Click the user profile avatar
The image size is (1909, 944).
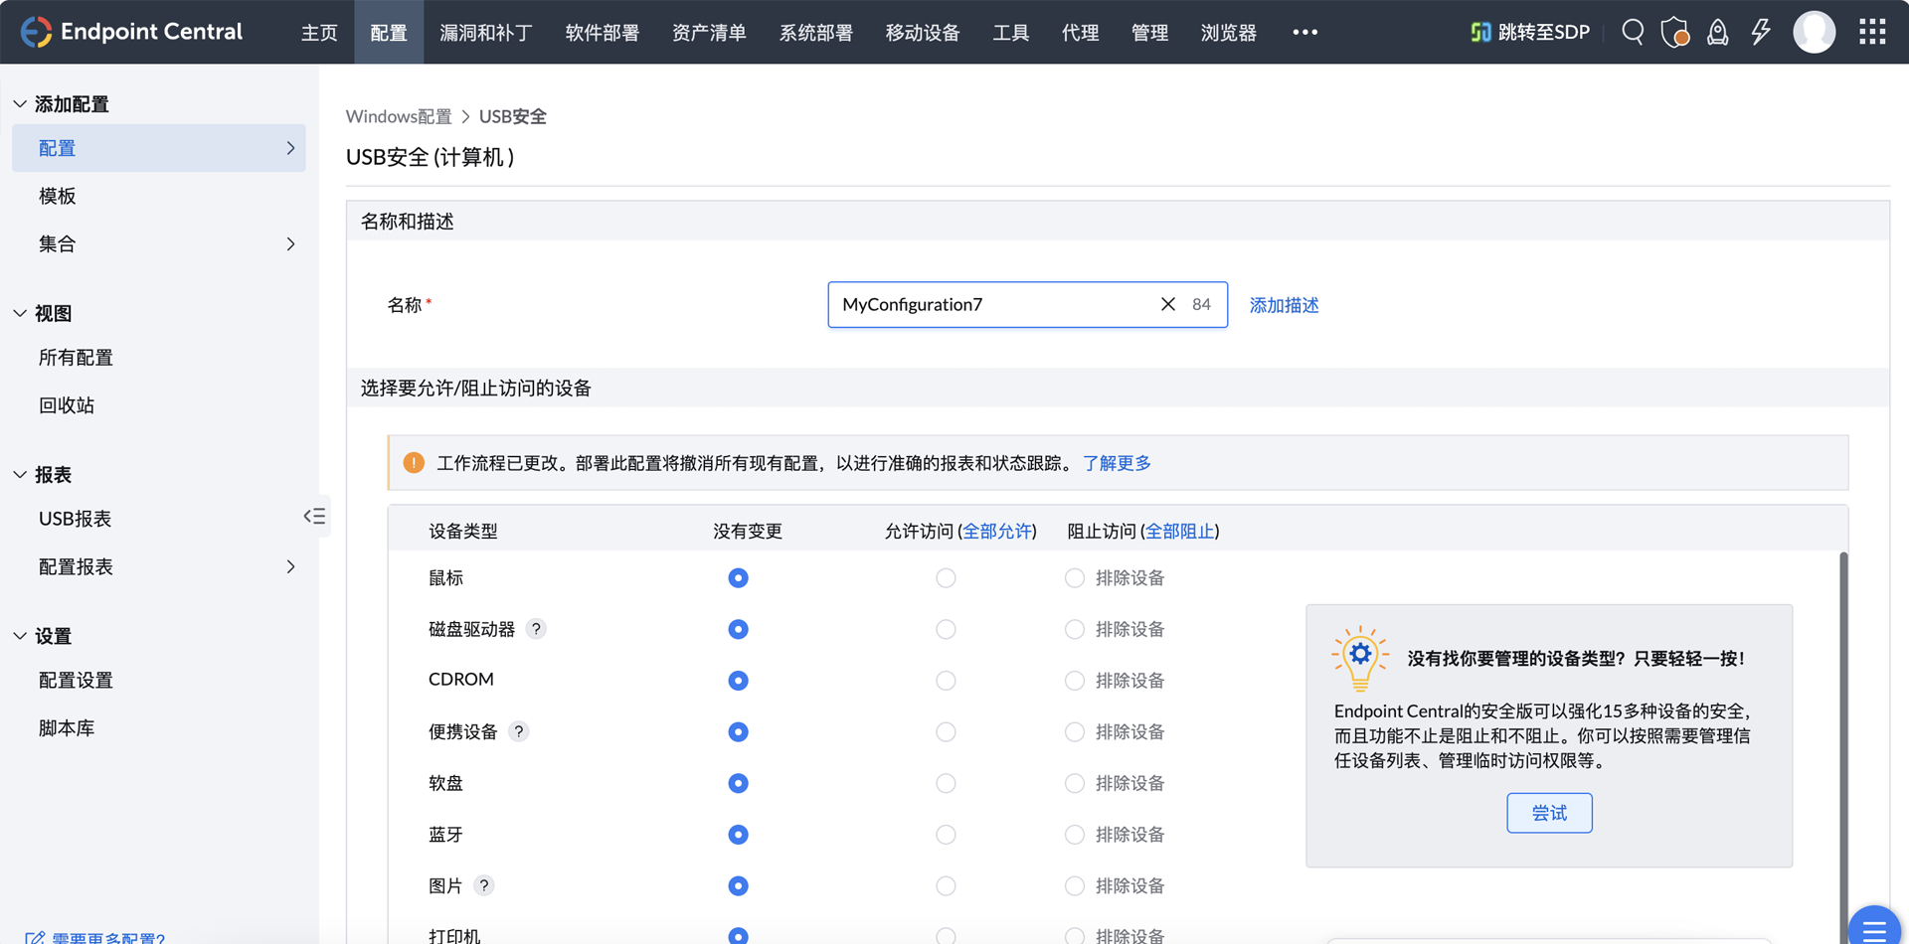point(1814,32)
